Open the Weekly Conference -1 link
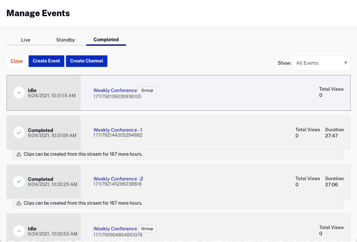This screenshot has height=242, width=357. tap(118, 130)
